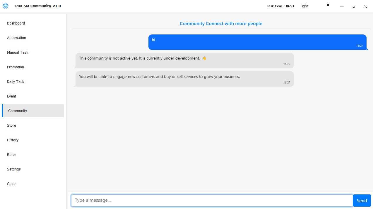This screenshot has width=373, height=209.
Task: Click the small black square title bar icon
Action: 328,5
